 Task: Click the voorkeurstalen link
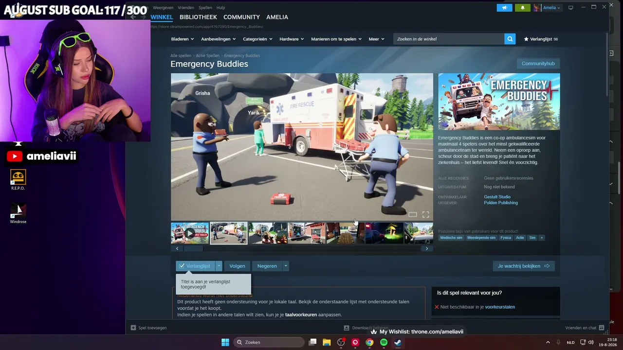[x=500, y=307]
